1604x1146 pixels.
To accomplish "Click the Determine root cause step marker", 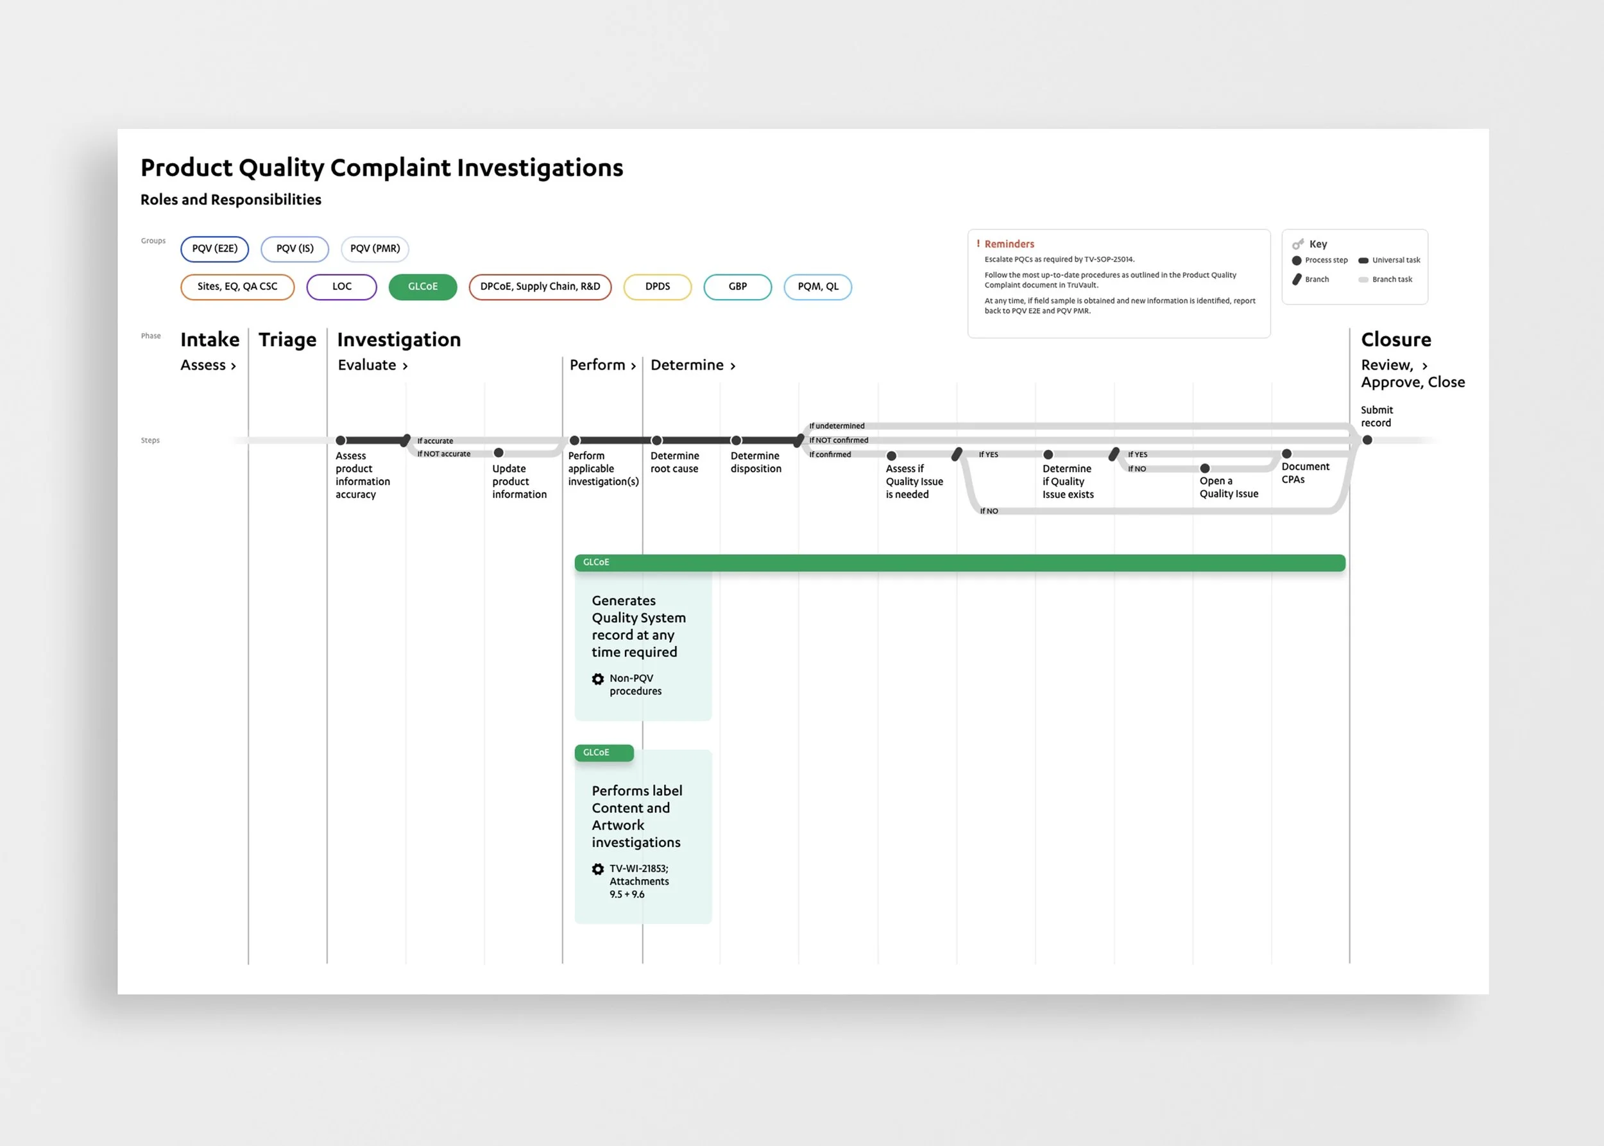I will click(656, 440).
